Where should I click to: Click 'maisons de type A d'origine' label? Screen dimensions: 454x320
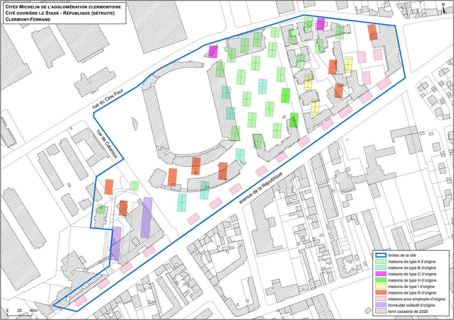click(x=412, y=262)
